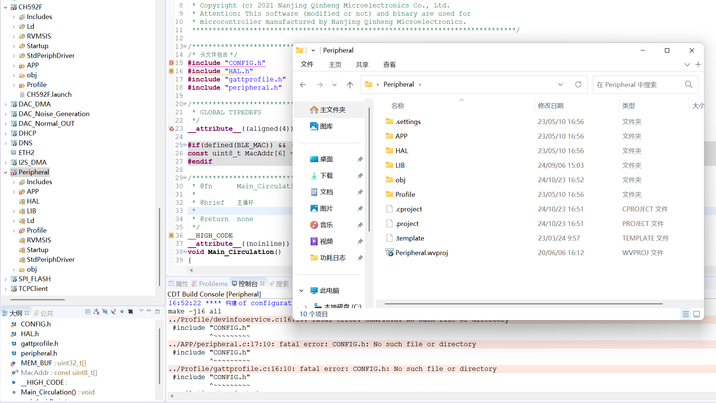Screen dimensions: 716x403
Task: Open 共享 ribbon tab in Explorer
Action: click(x=362, y=65)
